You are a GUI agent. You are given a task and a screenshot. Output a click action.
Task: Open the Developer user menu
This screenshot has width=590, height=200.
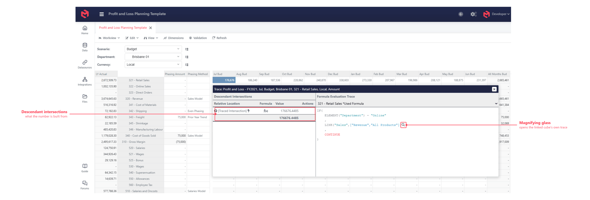[x=497, y=14]
